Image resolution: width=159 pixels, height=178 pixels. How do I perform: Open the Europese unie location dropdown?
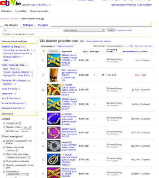coord(14,123)
